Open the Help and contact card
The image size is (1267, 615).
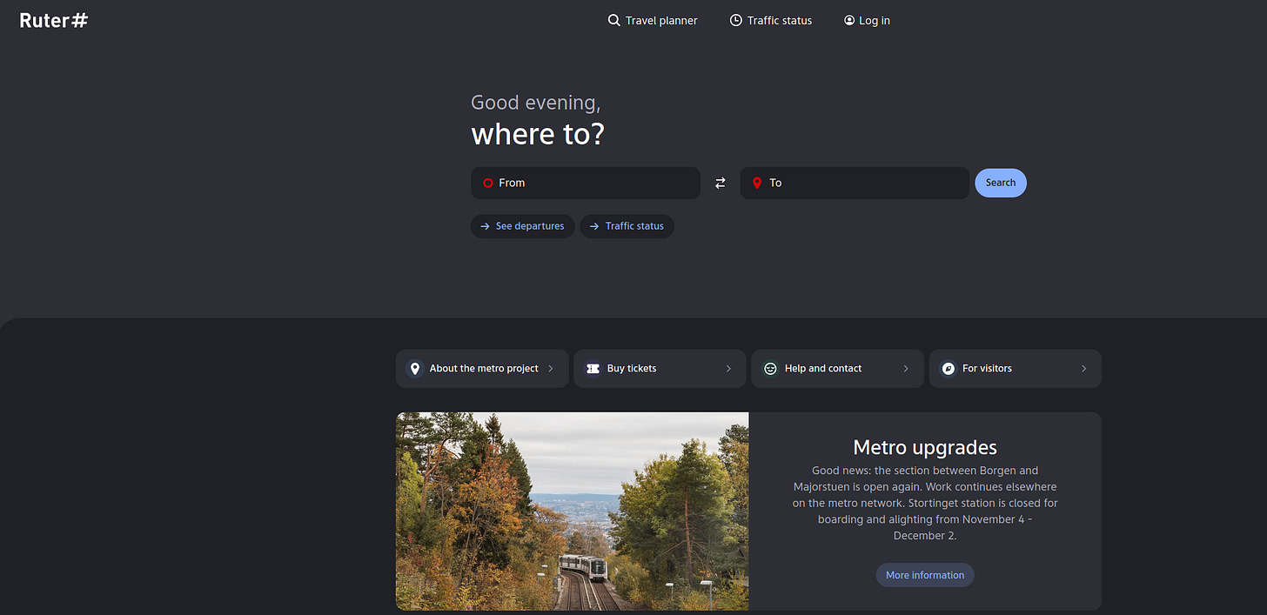837,369
